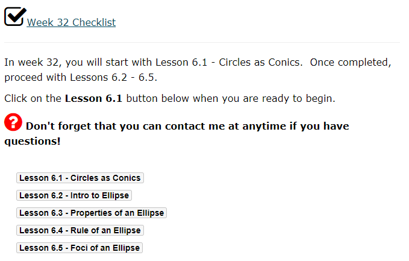Click the bold 'Lesson 6.1' text in instructions
This screenshot has width=409, height=261.
(93, 99)
